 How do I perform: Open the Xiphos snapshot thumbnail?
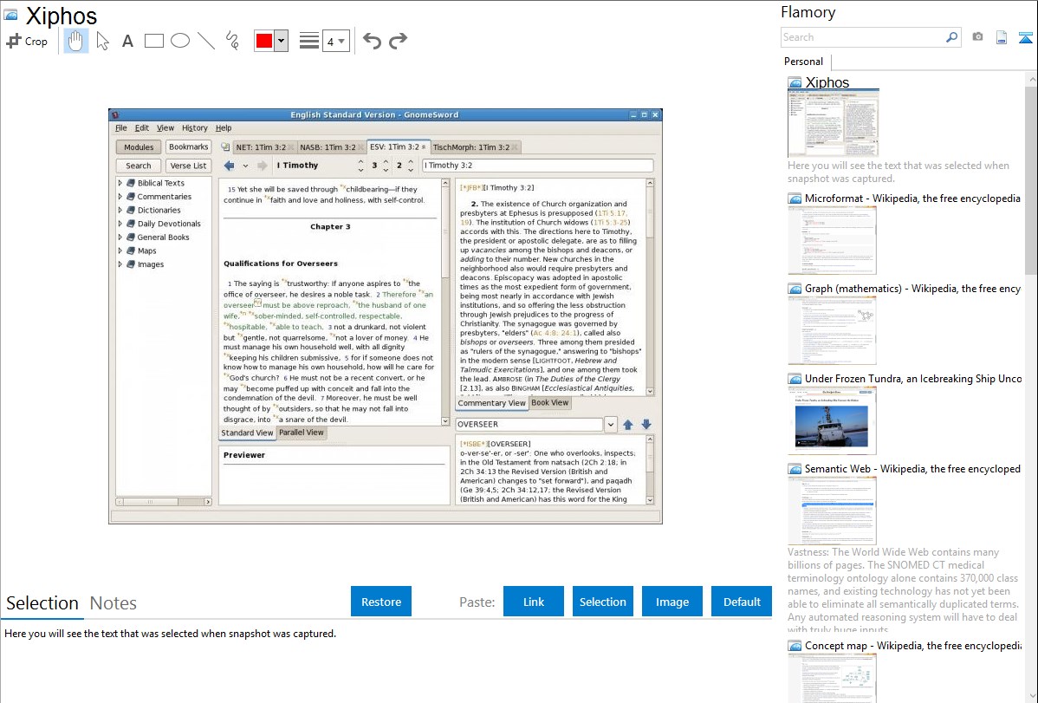[x=833, y=124]
